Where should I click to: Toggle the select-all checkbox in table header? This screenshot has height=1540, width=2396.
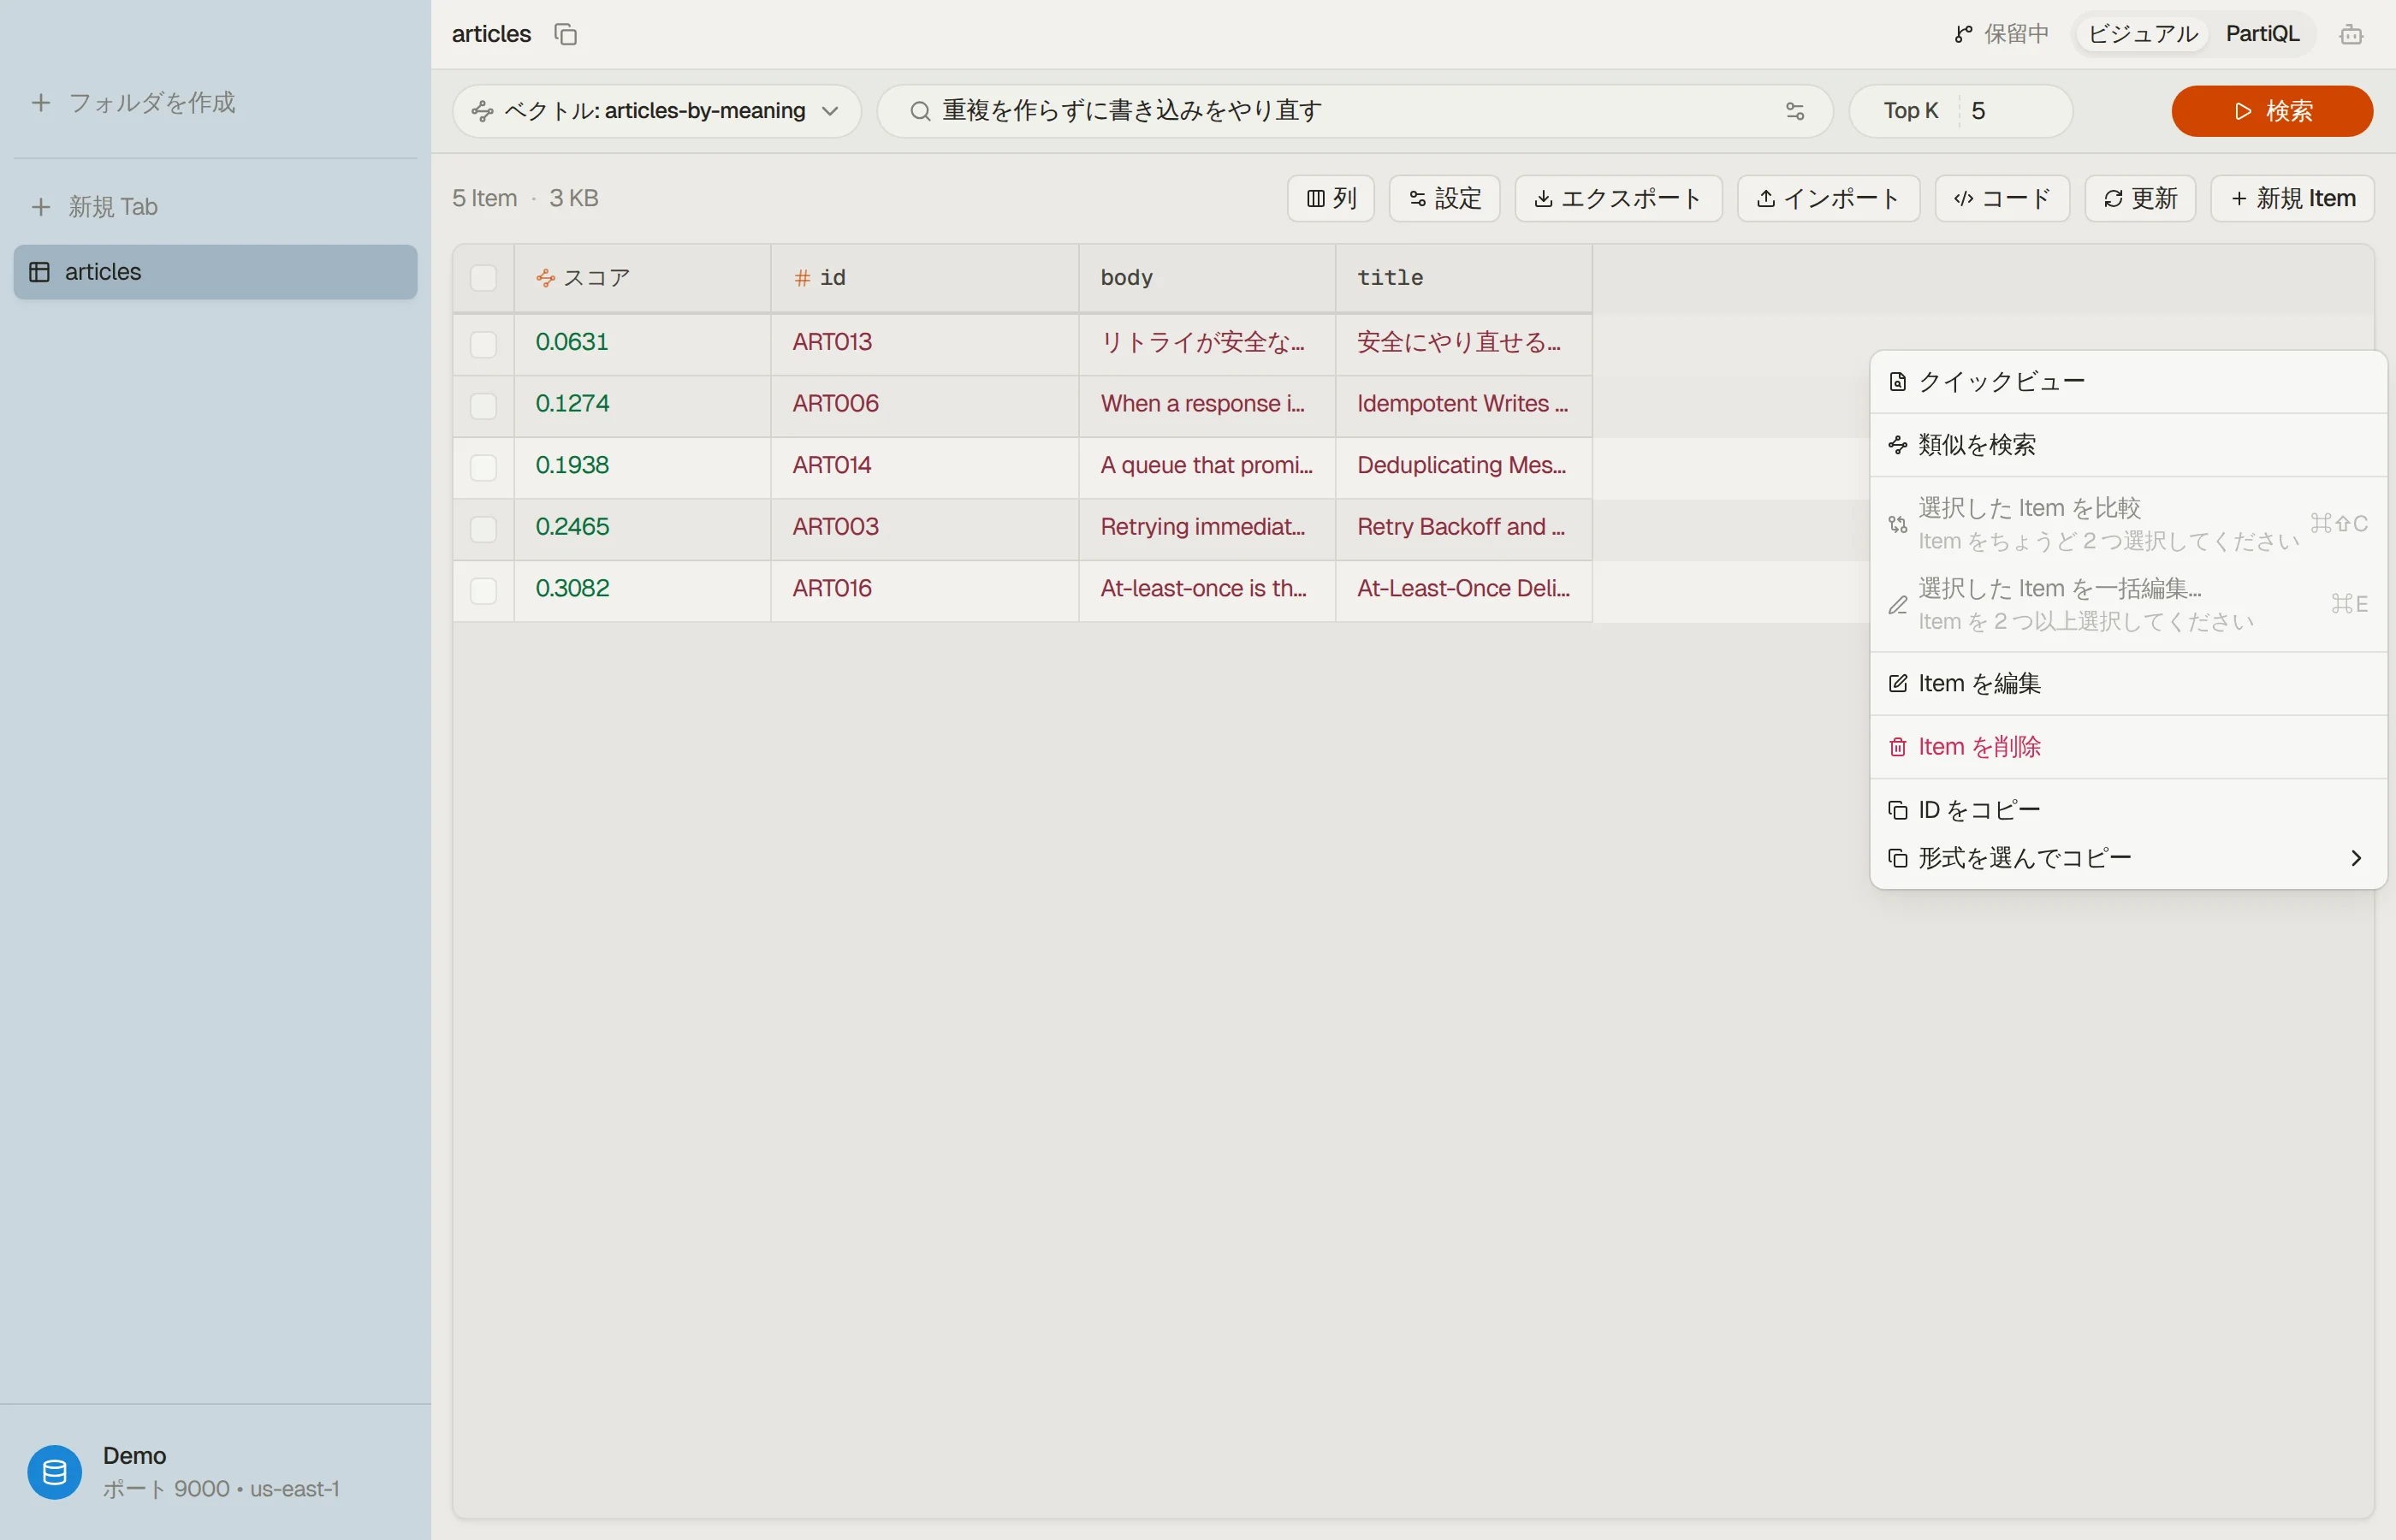(483, 278)
